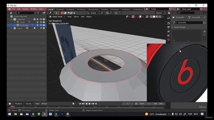Select the Circle.001 object in outliner
214x120 pixels.
(24, 25)
